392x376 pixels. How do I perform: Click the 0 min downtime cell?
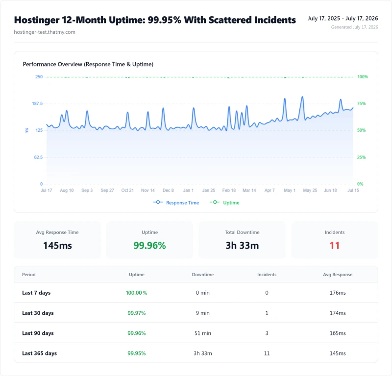tap(203, 293)
